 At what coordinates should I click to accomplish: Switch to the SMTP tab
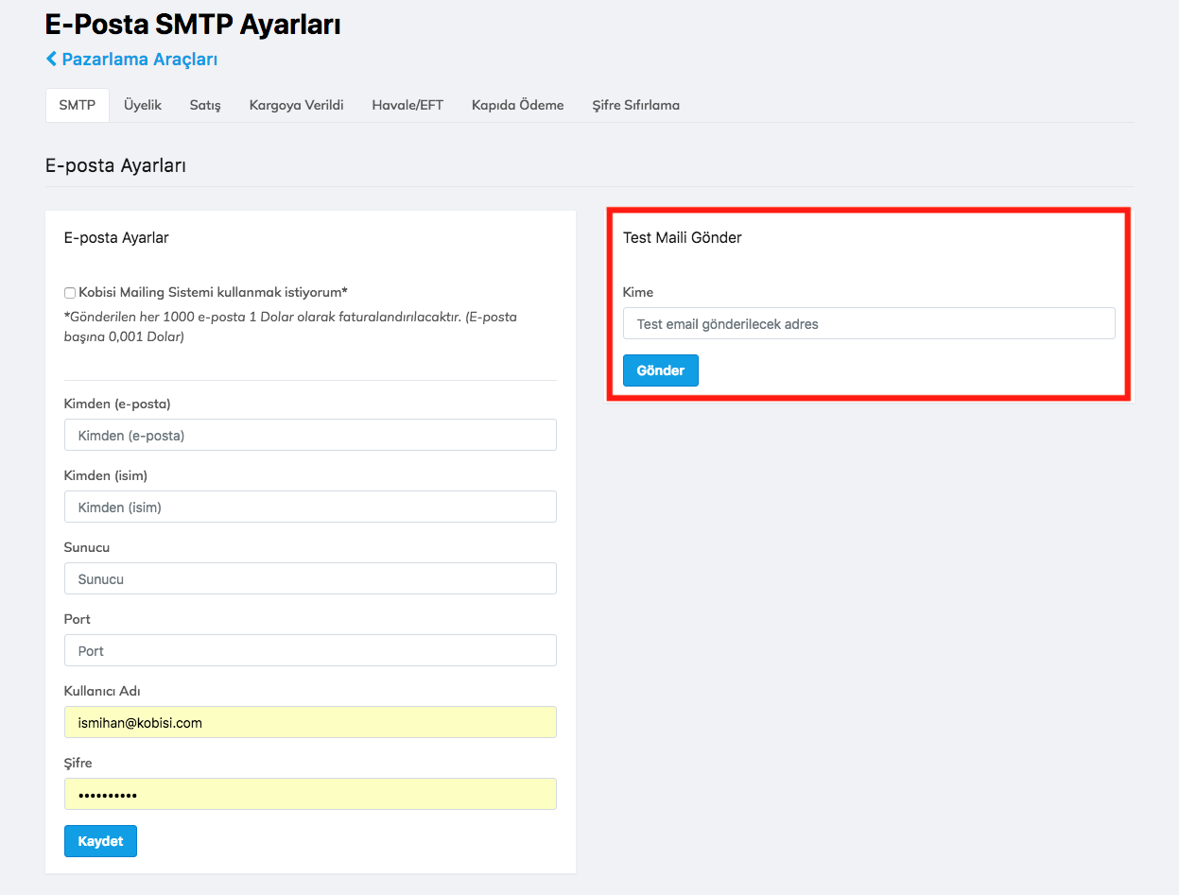(x=77, y=105)
